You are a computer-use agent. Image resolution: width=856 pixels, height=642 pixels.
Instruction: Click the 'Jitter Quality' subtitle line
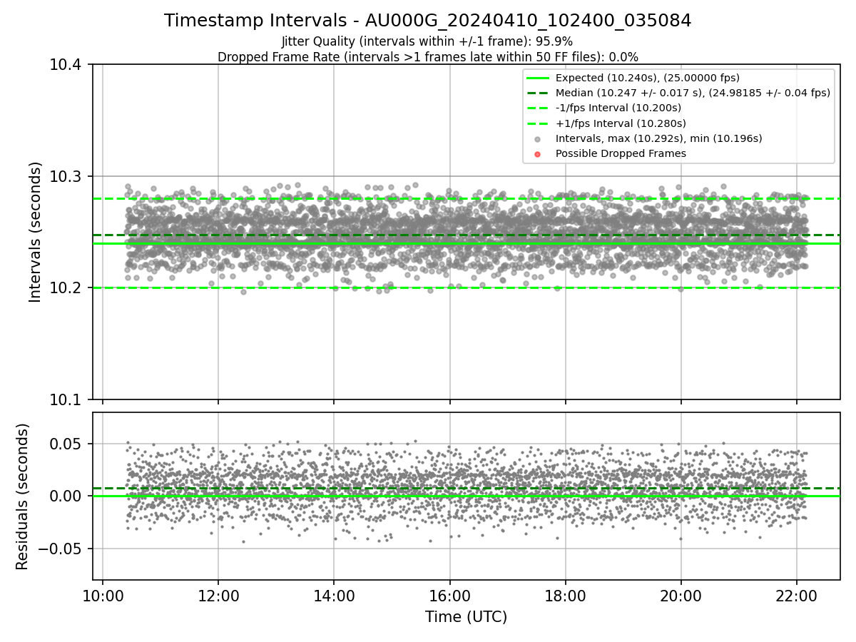pyautogui.click(x=427, y=41)
